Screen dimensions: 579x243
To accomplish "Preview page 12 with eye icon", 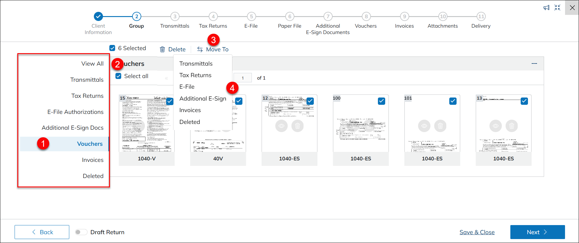I will [x=281, y=126].
